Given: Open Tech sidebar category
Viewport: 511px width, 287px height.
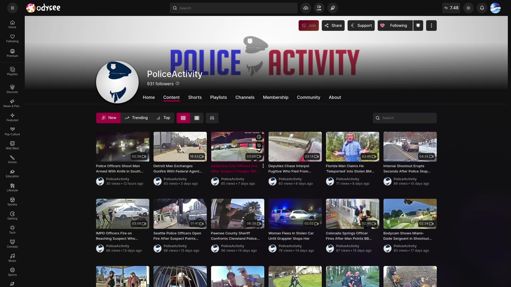Looking at the screenshot, I should pos(12,230).
